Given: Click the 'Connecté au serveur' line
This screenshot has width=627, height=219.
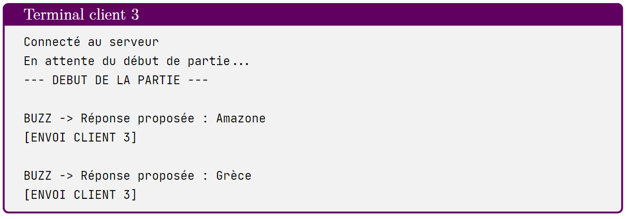Looking at the screenshot, I should click(91, 42).
